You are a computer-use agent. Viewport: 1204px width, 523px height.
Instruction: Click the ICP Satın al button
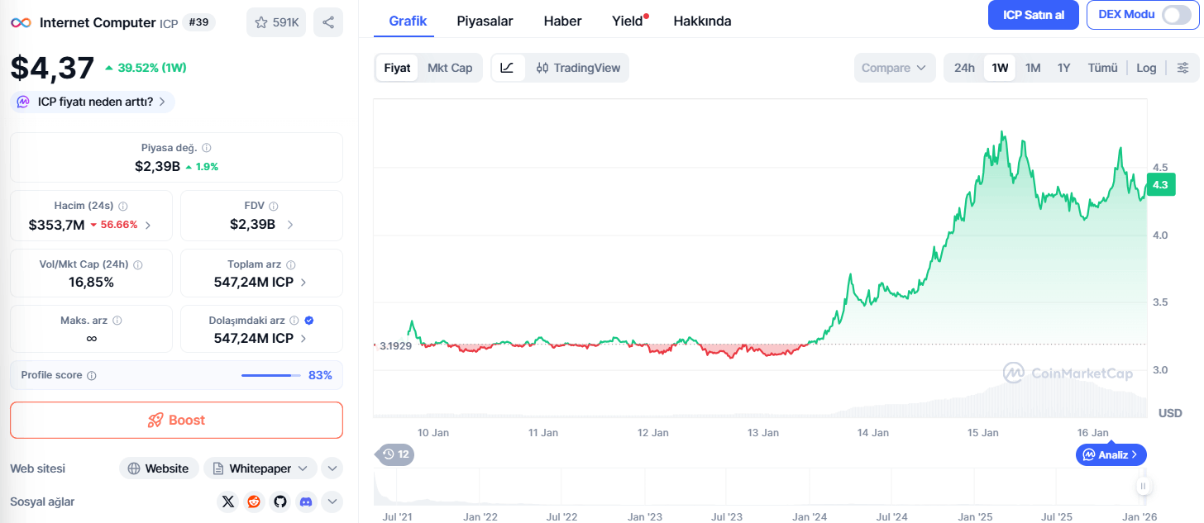(x=1033, y=15)
